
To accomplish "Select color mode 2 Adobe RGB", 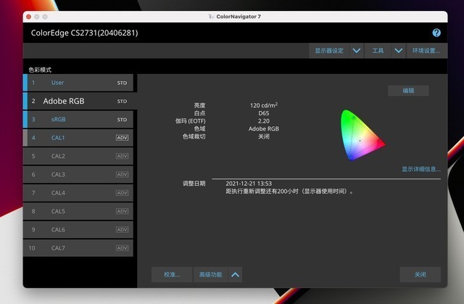I will (x=80, y=101).
